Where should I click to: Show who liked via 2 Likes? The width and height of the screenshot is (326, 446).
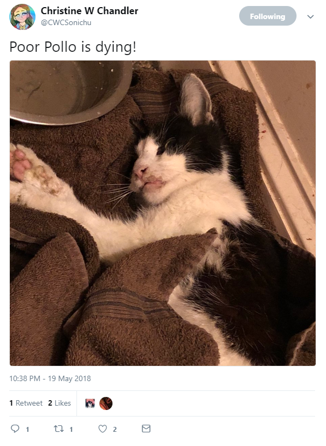click(x=60, y=403)
